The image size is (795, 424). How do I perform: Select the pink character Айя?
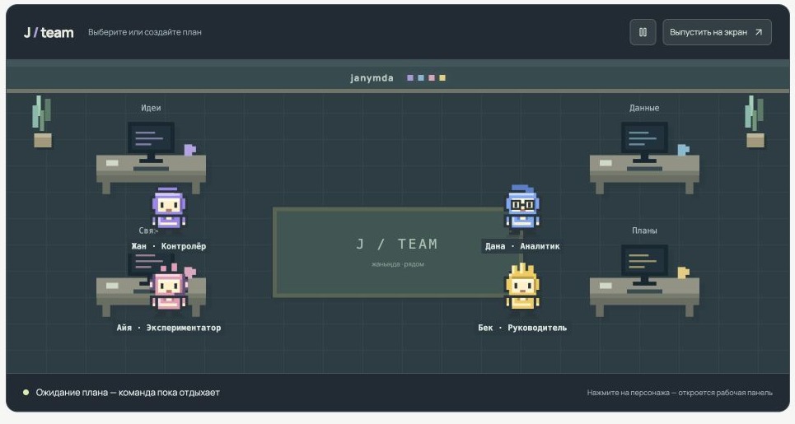click(x=169, y=287)
